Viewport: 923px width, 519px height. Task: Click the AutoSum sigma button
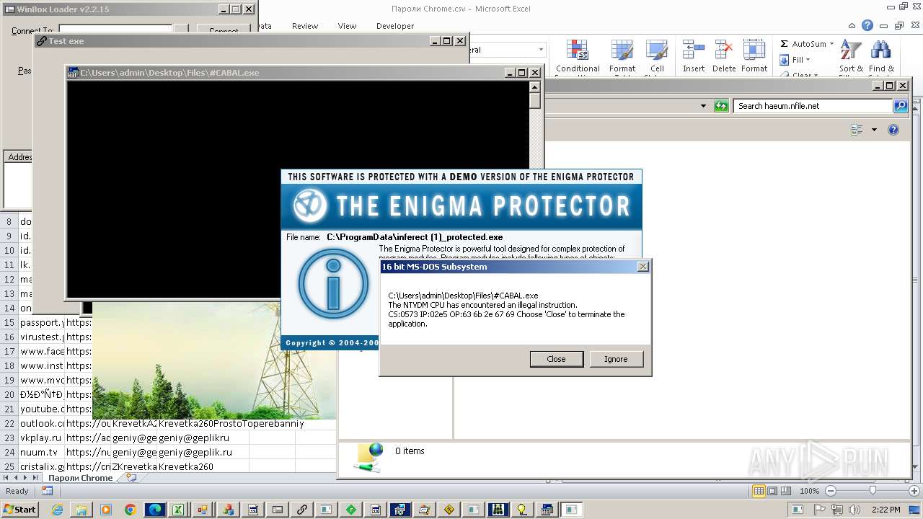click(785, 44)
